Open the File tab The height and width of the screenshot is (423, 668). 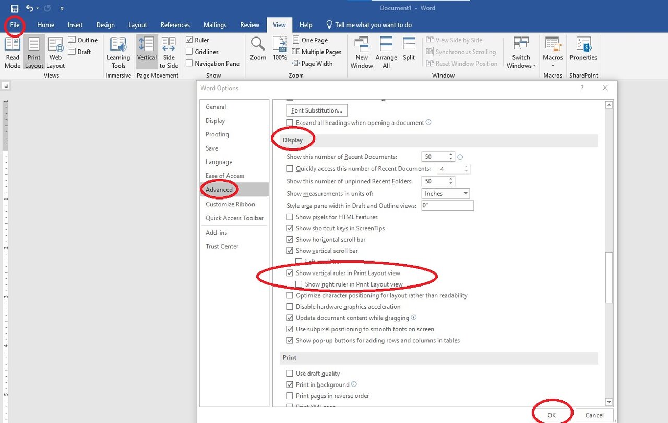15,25
